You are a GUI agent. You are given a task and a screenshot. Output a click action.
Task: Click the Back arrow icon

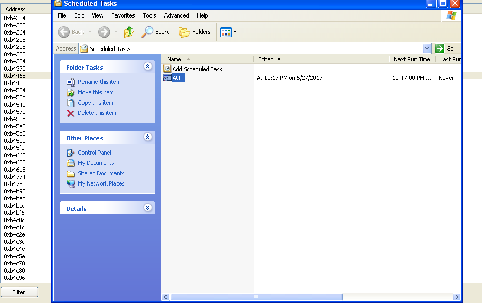coord(64,32)
